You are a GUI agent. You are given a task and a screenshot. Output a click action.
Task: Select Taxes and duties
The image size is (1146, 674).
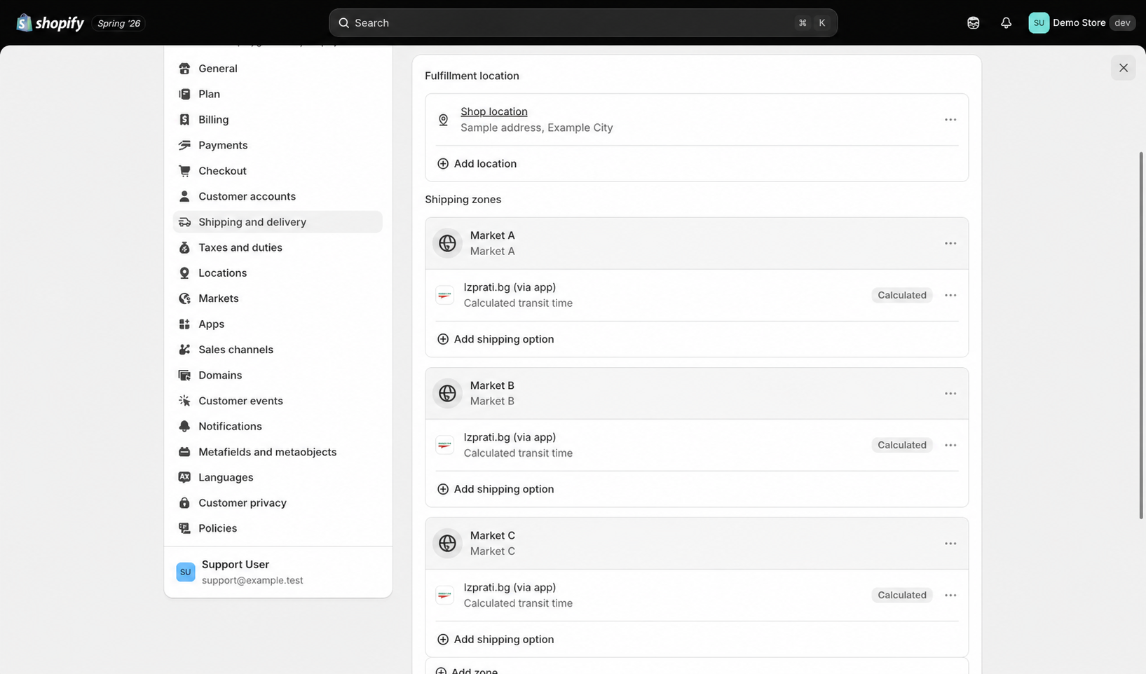point(278,247)
